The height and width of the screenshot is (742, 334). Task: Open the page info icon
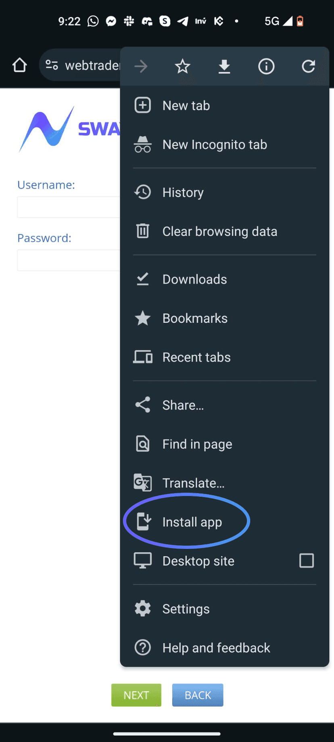pyautogui.click(x=266, y=66)
